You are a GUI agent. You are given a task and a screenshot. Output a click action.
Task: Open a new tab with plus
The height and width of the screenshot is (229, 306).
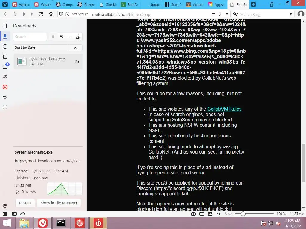click(x=253, y=4)
